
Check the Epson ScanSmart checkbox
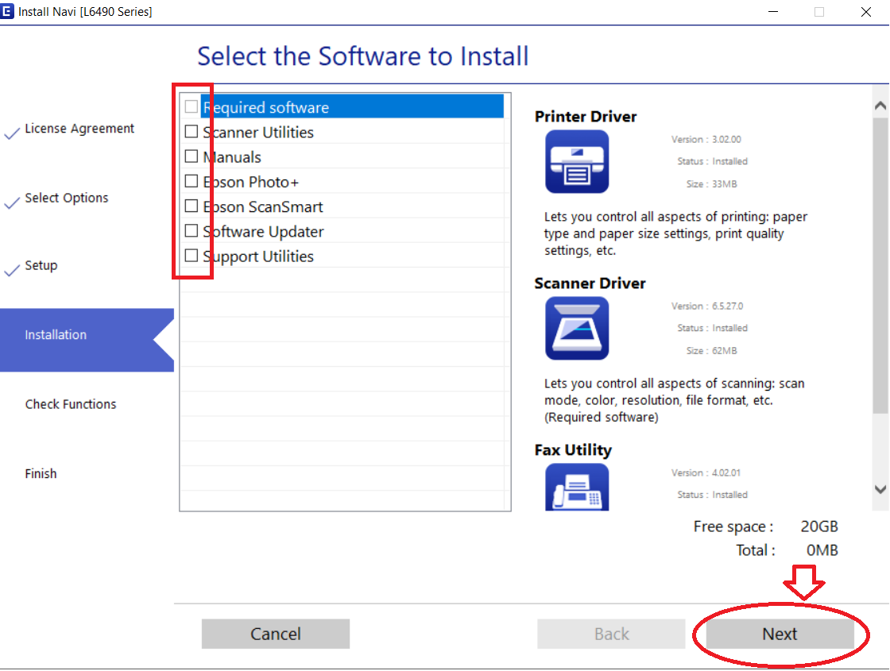pos(192,206)
